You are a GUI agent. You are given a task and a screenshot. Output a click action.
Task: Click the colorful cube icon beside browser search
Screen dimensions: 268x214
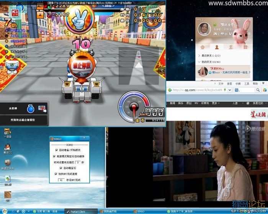click(265, 90)
